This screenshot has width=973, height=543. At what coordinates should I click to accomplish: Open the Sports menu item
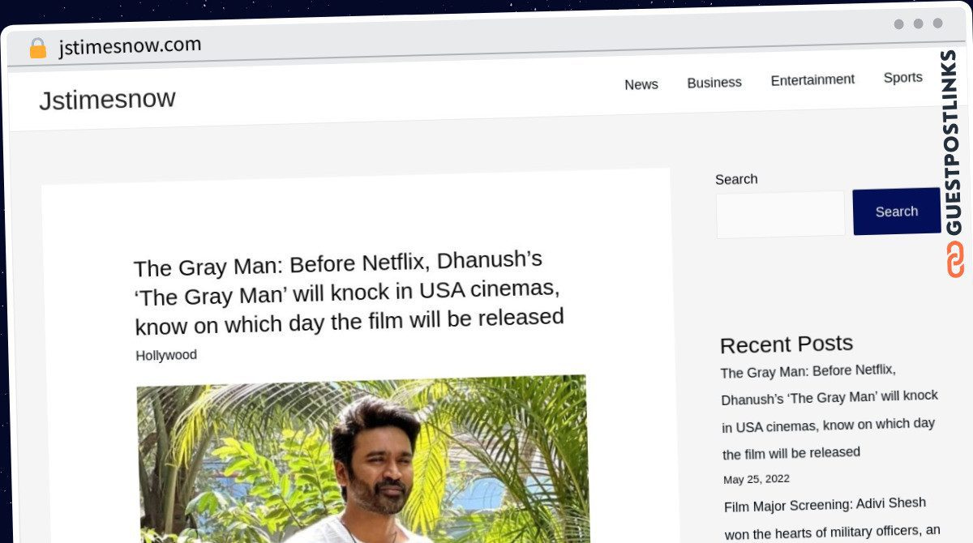click(902, 78)
